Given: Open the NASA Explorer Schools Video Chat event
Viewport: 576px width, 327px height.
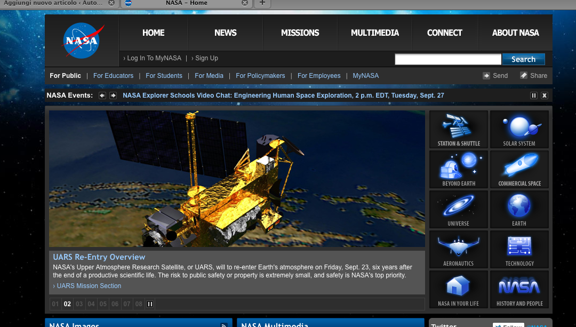Looking at the screenshot, I should tap(283, 95).
